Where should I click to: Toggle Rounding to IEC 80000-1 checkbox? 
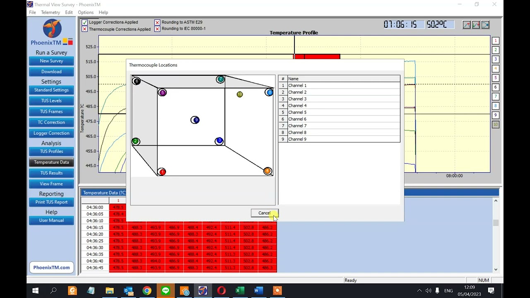157,29
